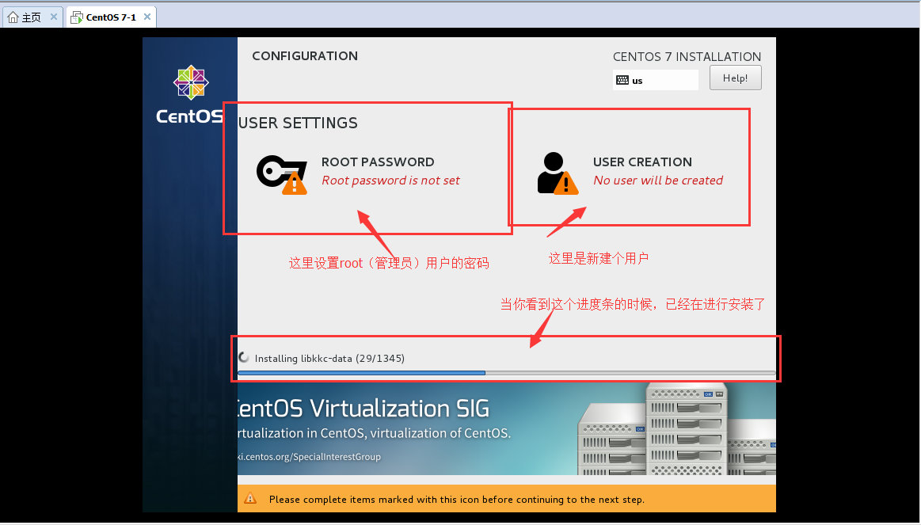Click the VM icon on the CentOS 7-1 tab
921x525 pixels.
[76, 17]
